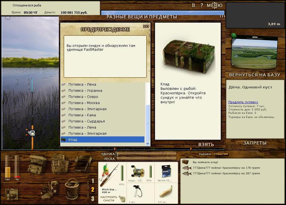Image resolution: width=286 pixels, height=205 pixels.
Task: Click ВЕРНУТЬСЯ НА БАЗУ
Action: click(x=255, y=75)
